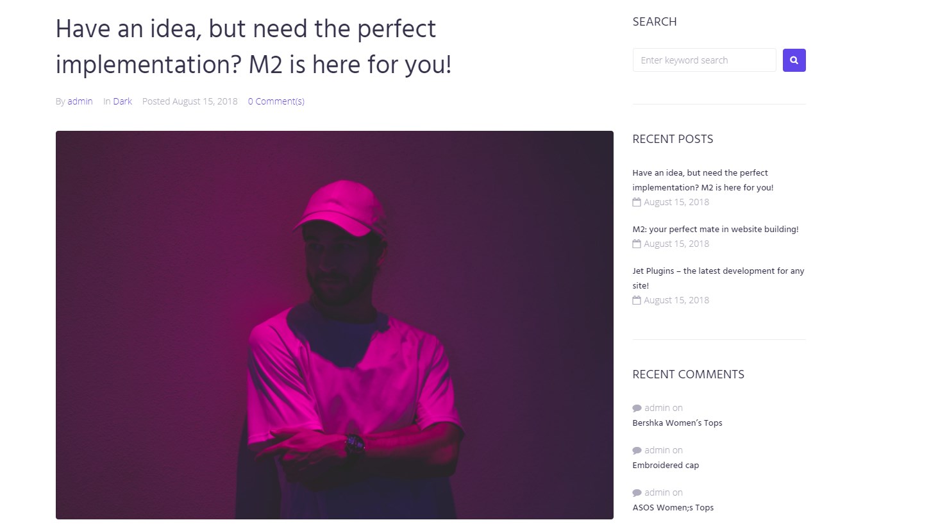Open recent post 'Have an idea, but need'

click(703, 180)
